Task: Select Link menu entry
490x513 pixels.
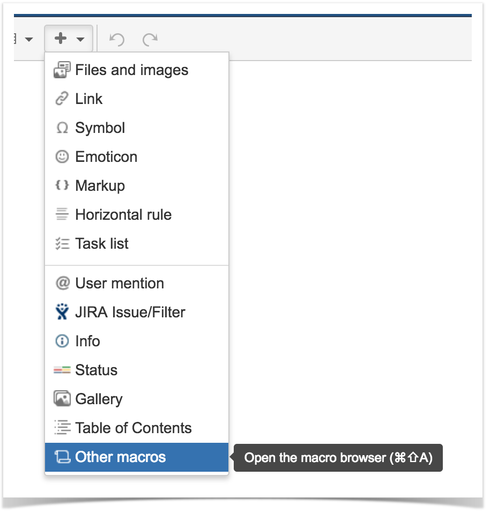Action: [x=137, y=99]
